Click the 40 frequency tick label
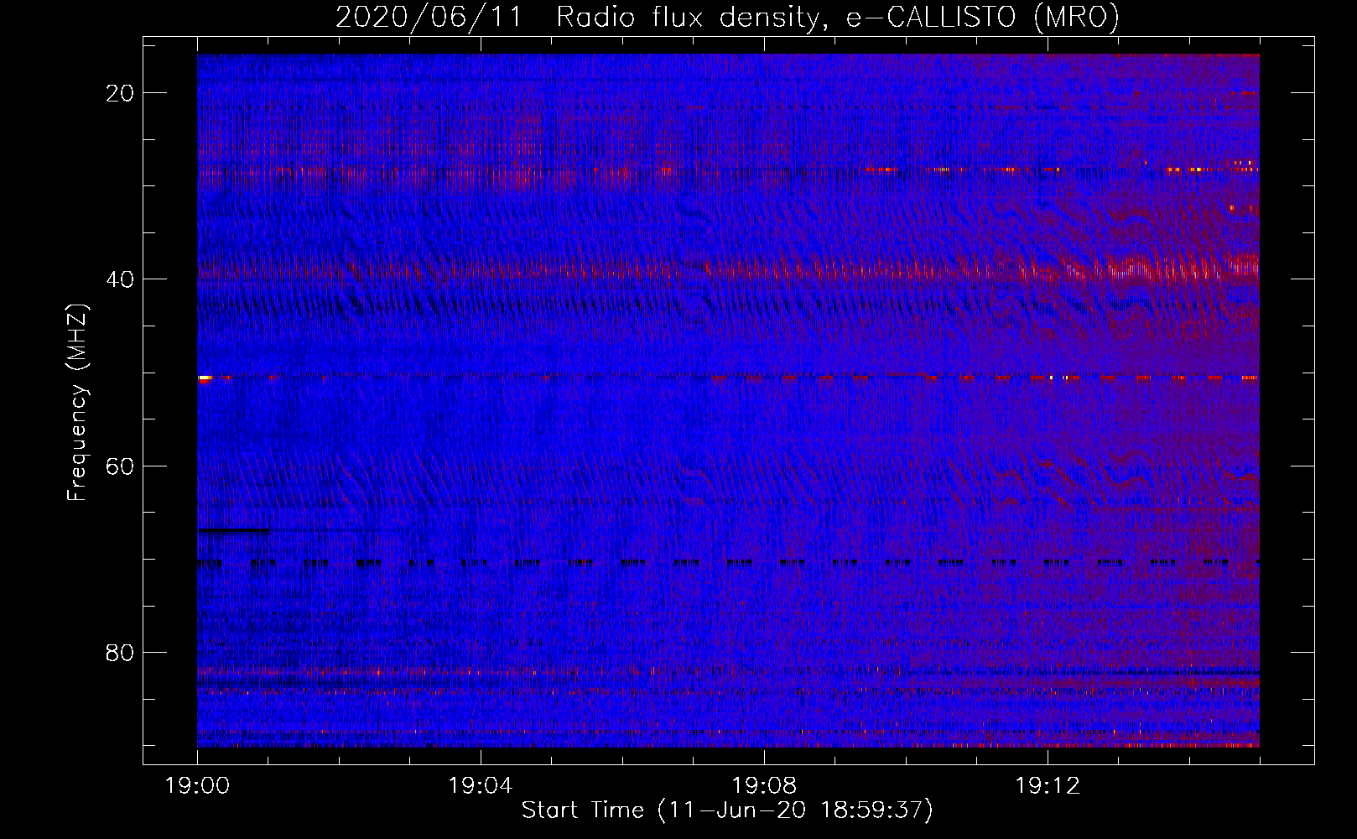The image size is (1357, 839). tap(120, 279)
